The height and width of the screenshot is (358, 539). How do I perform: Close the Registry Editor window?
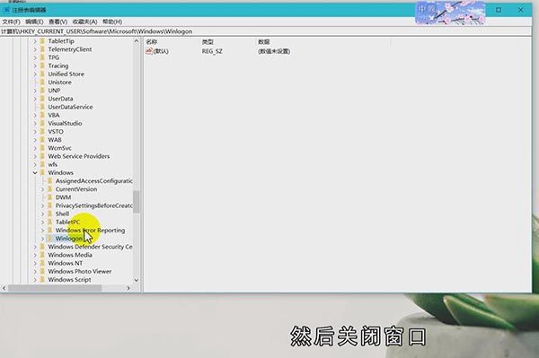(520, 10)
